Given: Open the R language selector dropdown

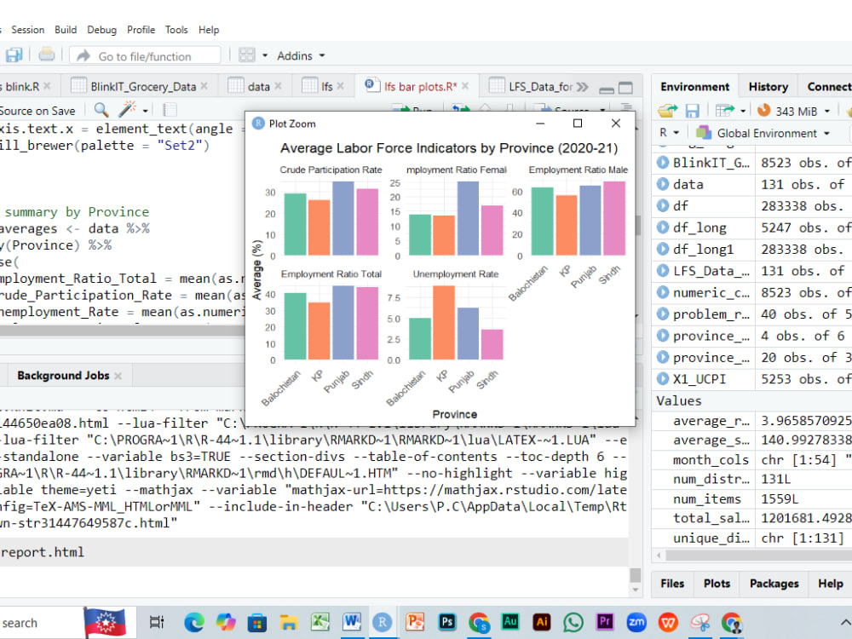Looking at the screenshot, I should (669, 133).
